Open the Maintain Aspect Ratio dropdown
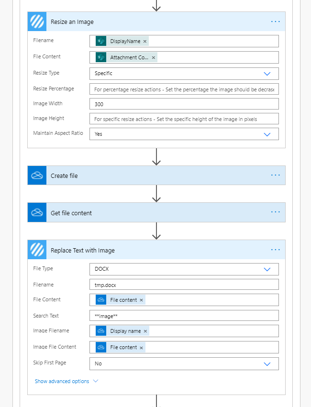The width and height of the screenshot is (311, 407). tap(267, 134)
